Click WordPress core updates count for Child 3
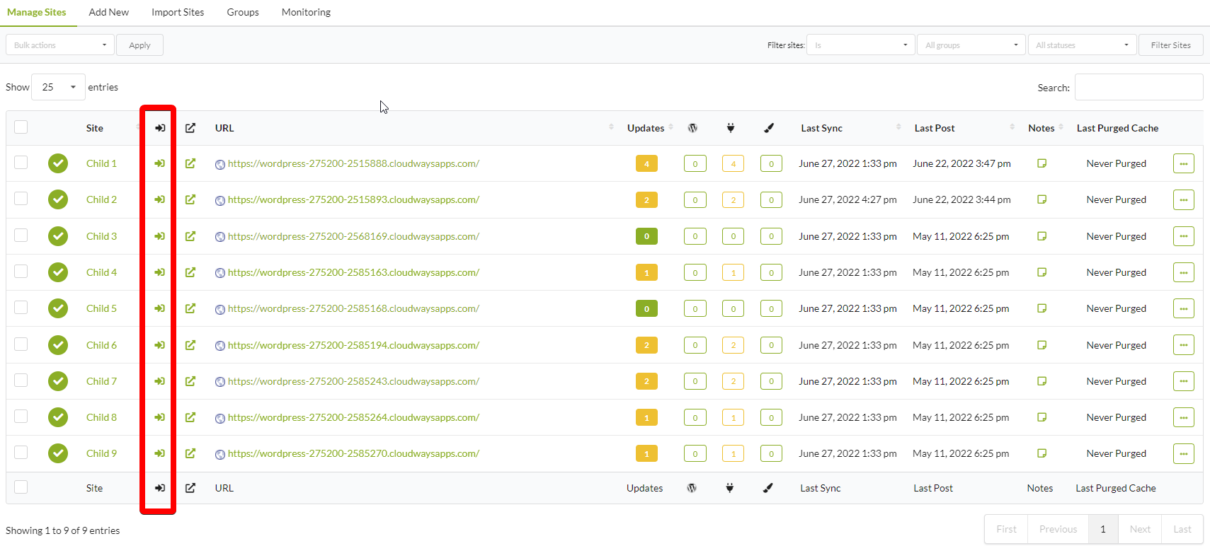 (x=695, y=236)
